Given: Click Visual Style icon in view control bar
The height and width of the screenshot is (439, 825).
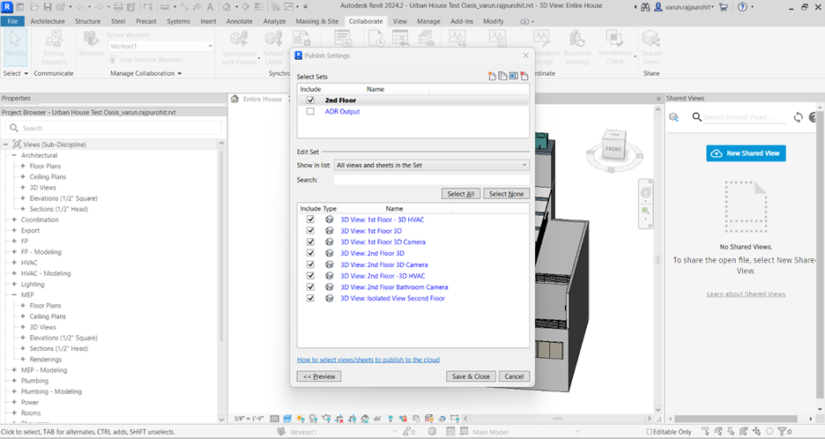Looking at the screenshot, I should tap(287, 419).
